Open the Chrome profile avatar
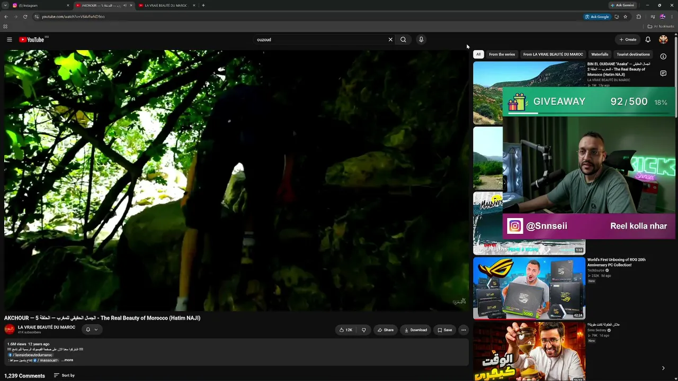 662,16
